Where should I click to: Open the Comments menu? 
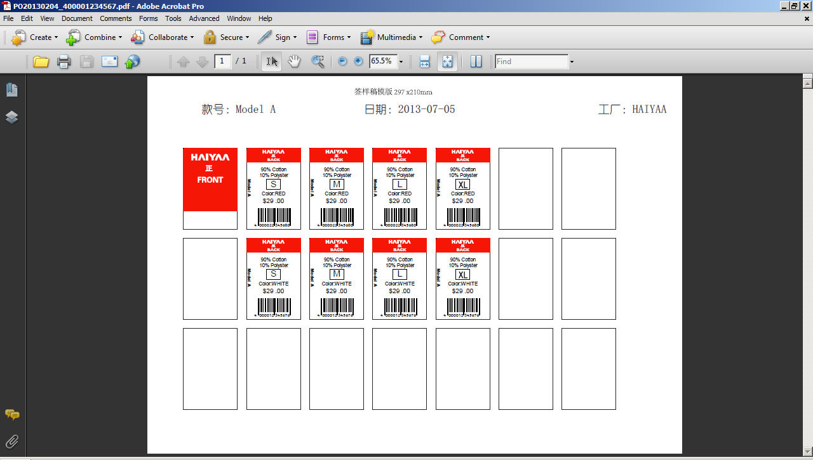tap(116, 18)
